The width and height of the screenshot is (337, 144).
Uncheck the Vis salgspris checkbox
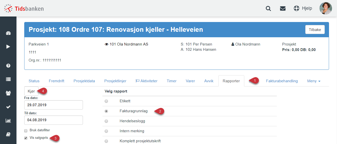point(26,138)
